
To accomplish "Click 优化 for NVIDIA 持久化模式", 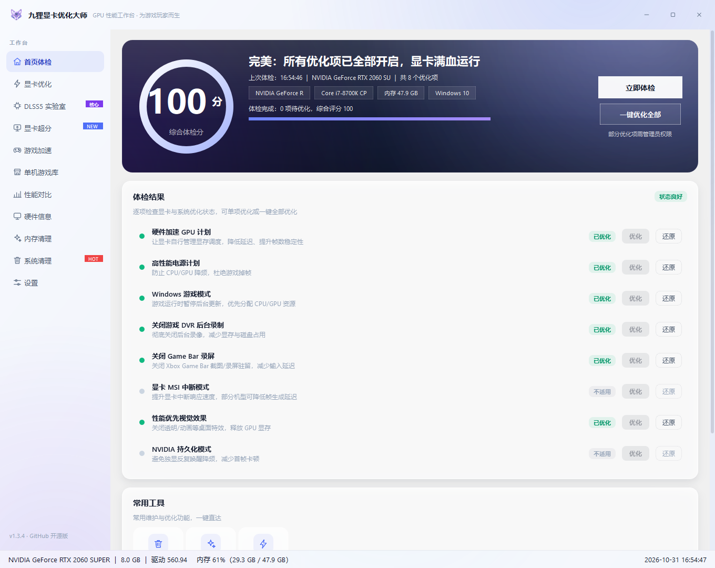I will pos(636,453).
